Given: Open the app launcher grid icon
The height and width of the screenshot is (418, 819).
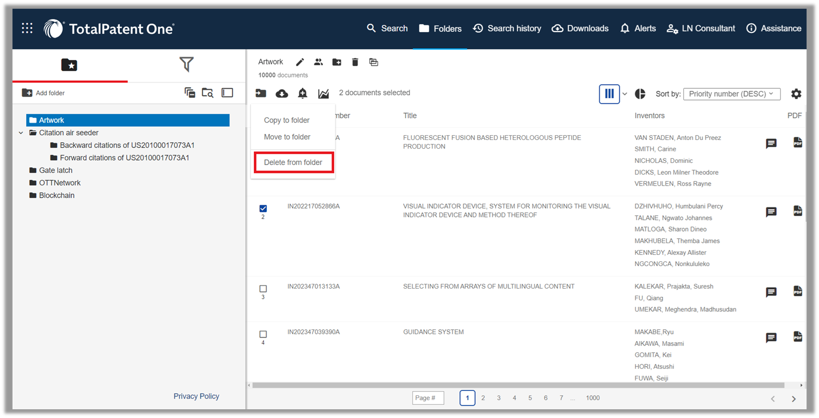Looking at the screenshot, I should 27,28.
